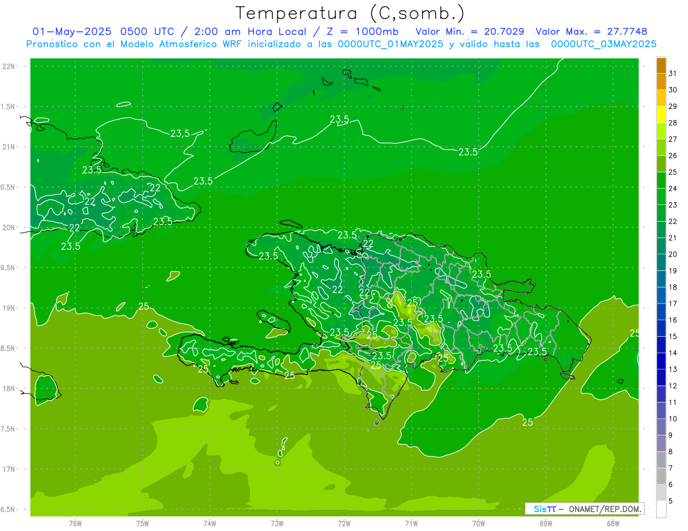The image size is (688, 531).
Task: Click the 'Z = 1000mb' pressure level text
Action: pyautogui.click(x=362, y=32)
